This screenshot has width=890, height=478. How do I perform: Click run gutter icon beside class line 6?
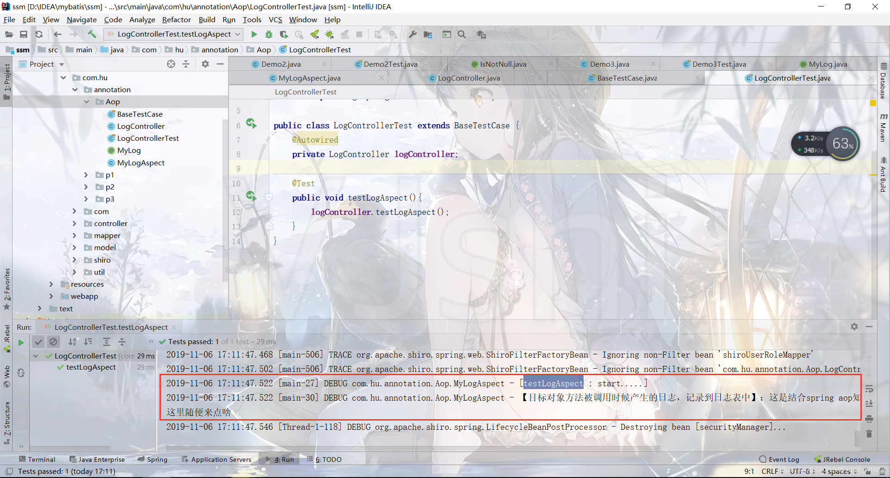(x=251, y=123)
